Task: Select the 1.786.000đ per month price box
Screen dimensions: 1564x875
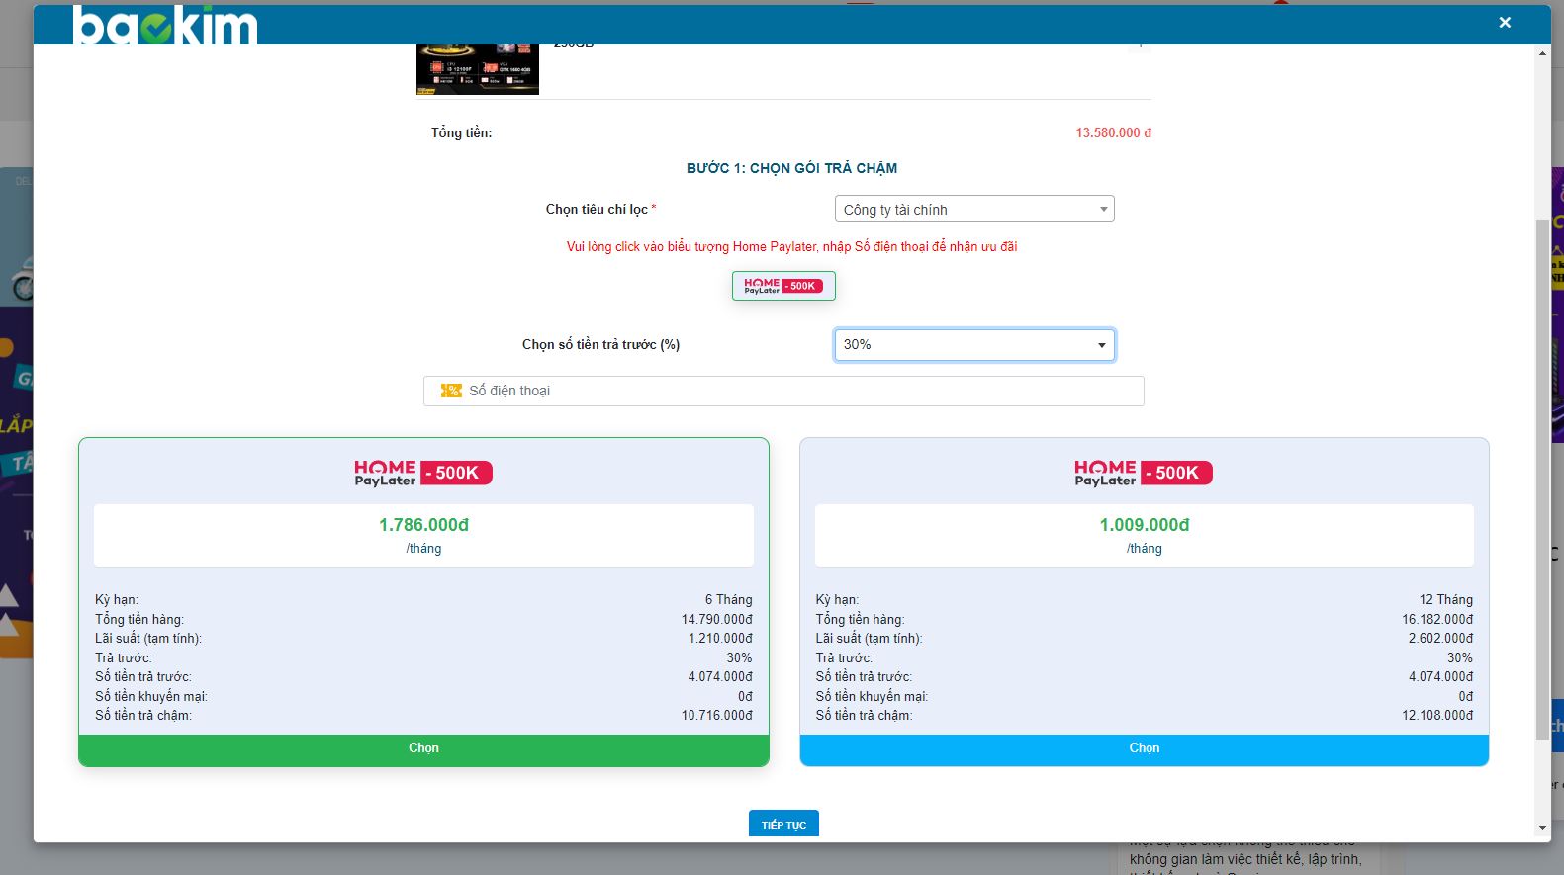Action: pyautogui.click(x=423, y=535)
